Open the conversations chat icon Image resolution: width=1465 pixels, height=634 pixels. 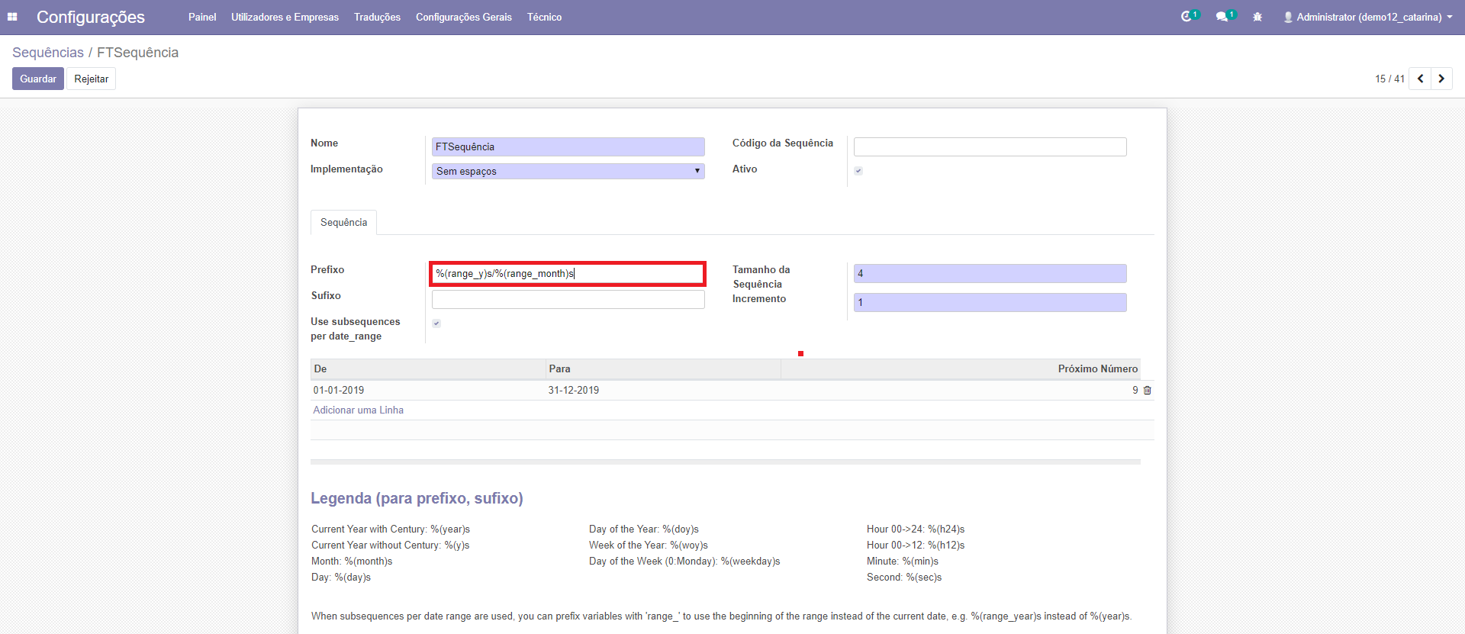(x=1222, y=17)
